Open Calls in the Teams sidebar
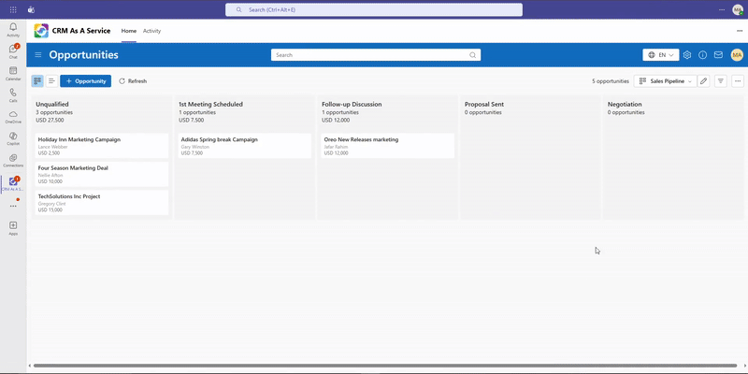Screen dimensions: 748x374 [x=13, y=95]
